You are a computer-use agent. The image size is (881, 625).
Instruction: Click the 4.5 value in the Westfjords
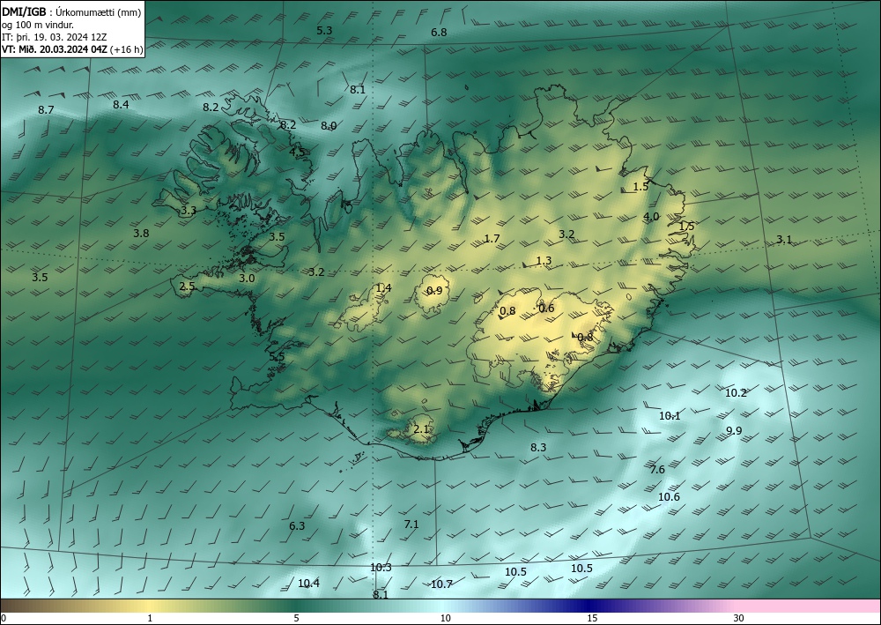[297, 152]
